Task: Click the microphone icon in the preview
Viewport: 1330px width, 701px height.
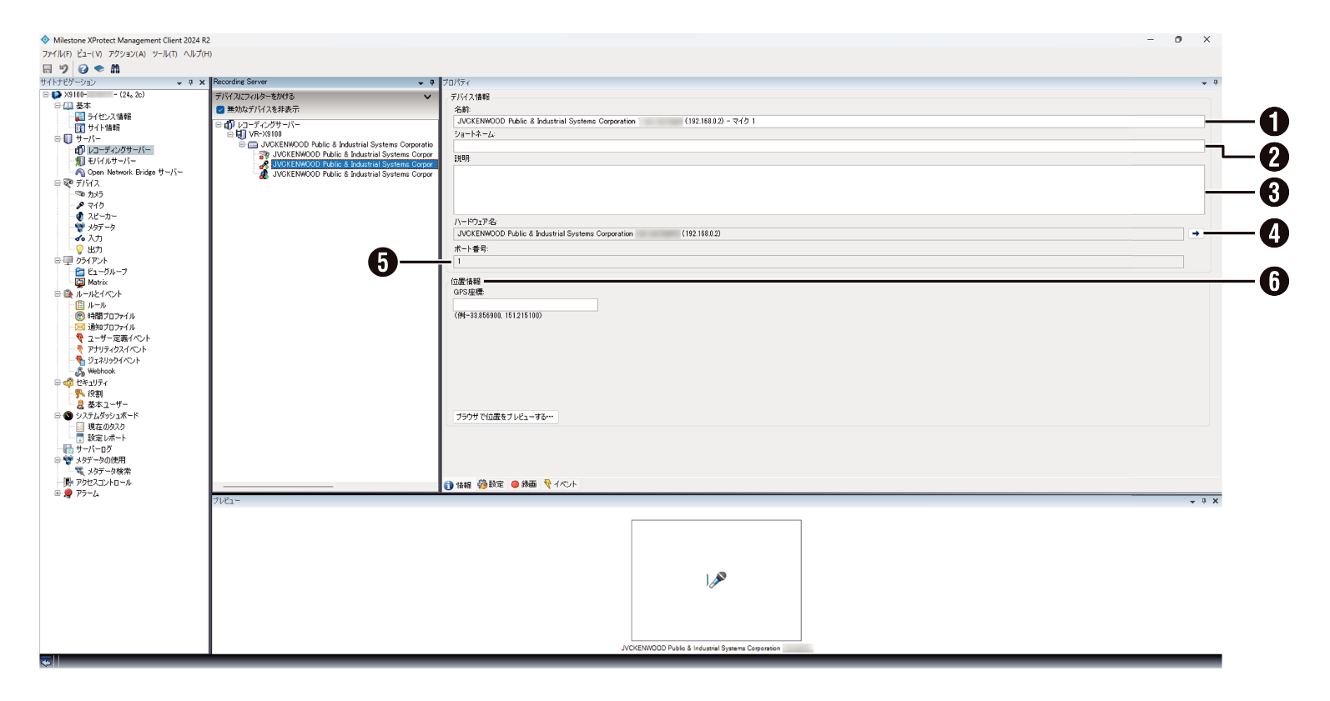Action: pyautogui.click(x=716, y=579)
